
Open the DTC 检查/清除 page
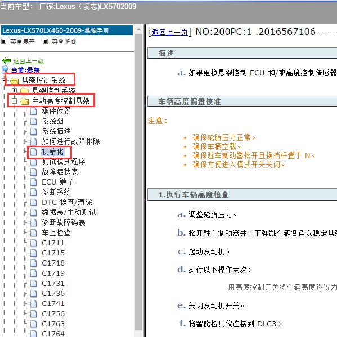tap(67, 203)
